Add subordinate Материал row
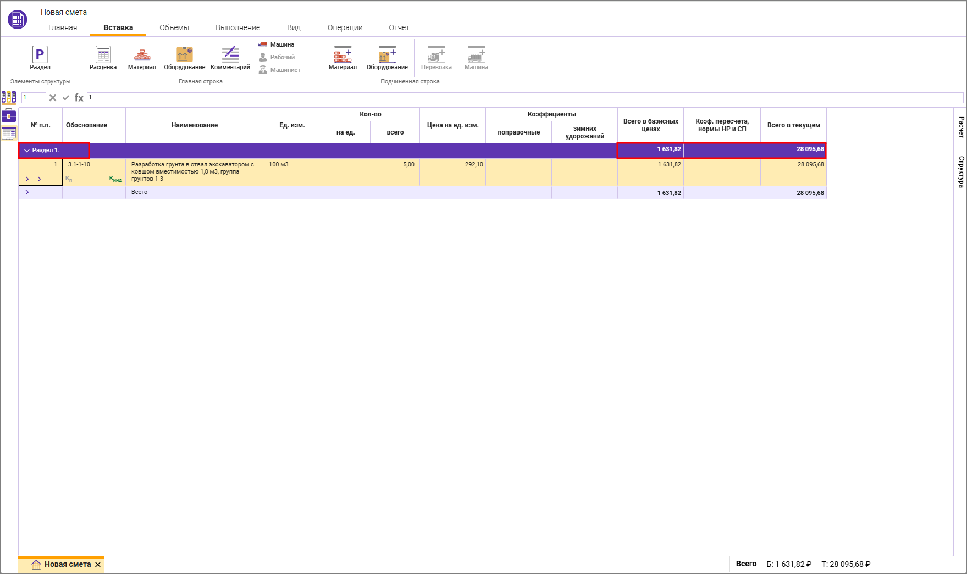 (342, 58)
